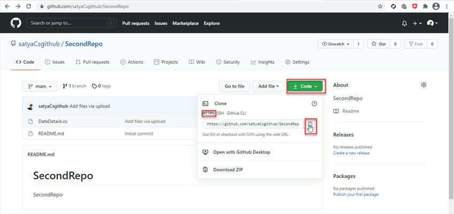Open the Code tab
This screenshot has height=214, width=454.
25,62
